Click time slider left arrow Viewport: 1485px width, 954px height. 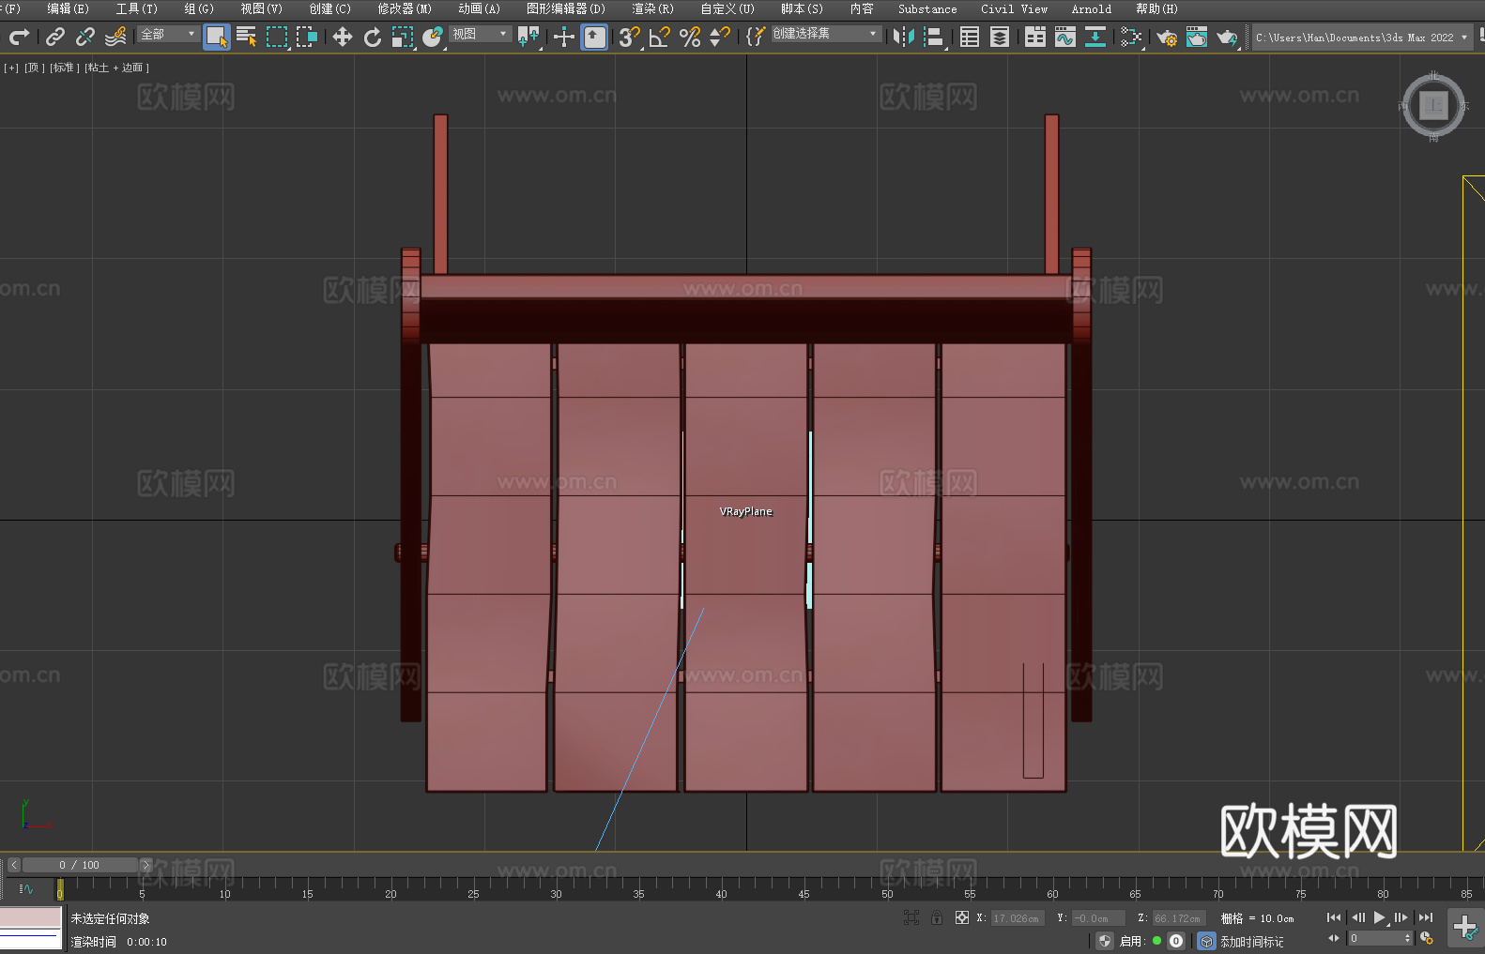coord(14,865)
